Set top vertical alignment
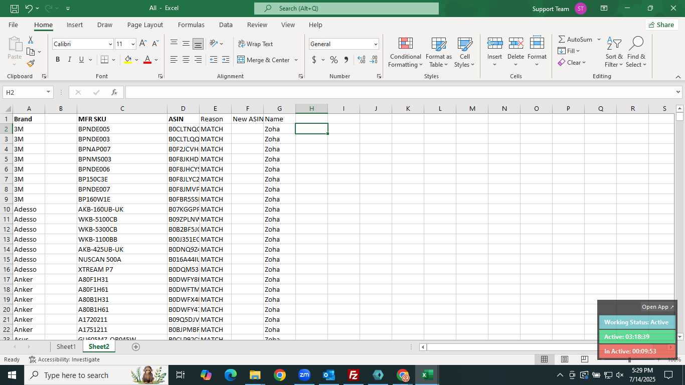The height and width of the screenshot is (385, 685). tap(174, 44)
